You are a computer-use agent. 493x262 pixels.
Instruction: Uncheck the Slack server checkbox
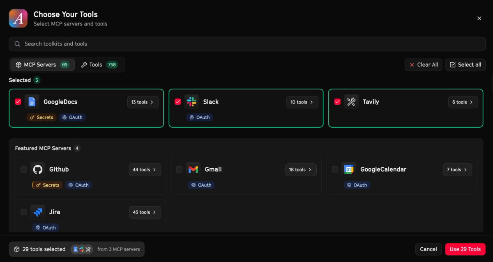coord(178,102)
